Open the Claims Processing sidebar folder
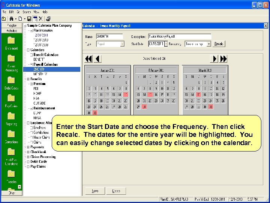This screenshot has width=270, height=203. click(x=11, y=58)
